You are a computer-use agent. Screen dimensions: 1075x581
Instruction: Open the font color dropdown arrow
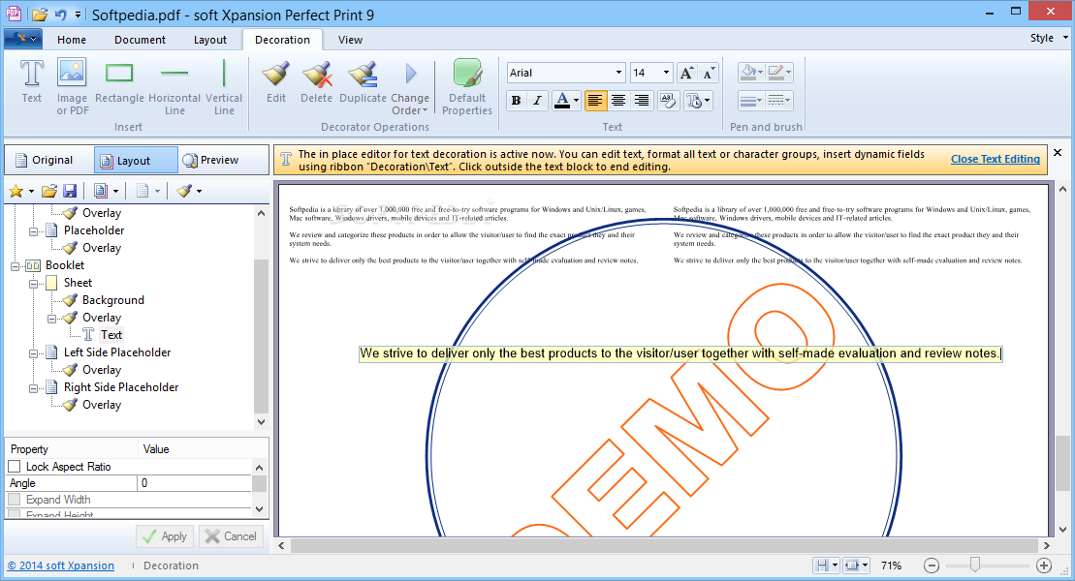(576, 101)
